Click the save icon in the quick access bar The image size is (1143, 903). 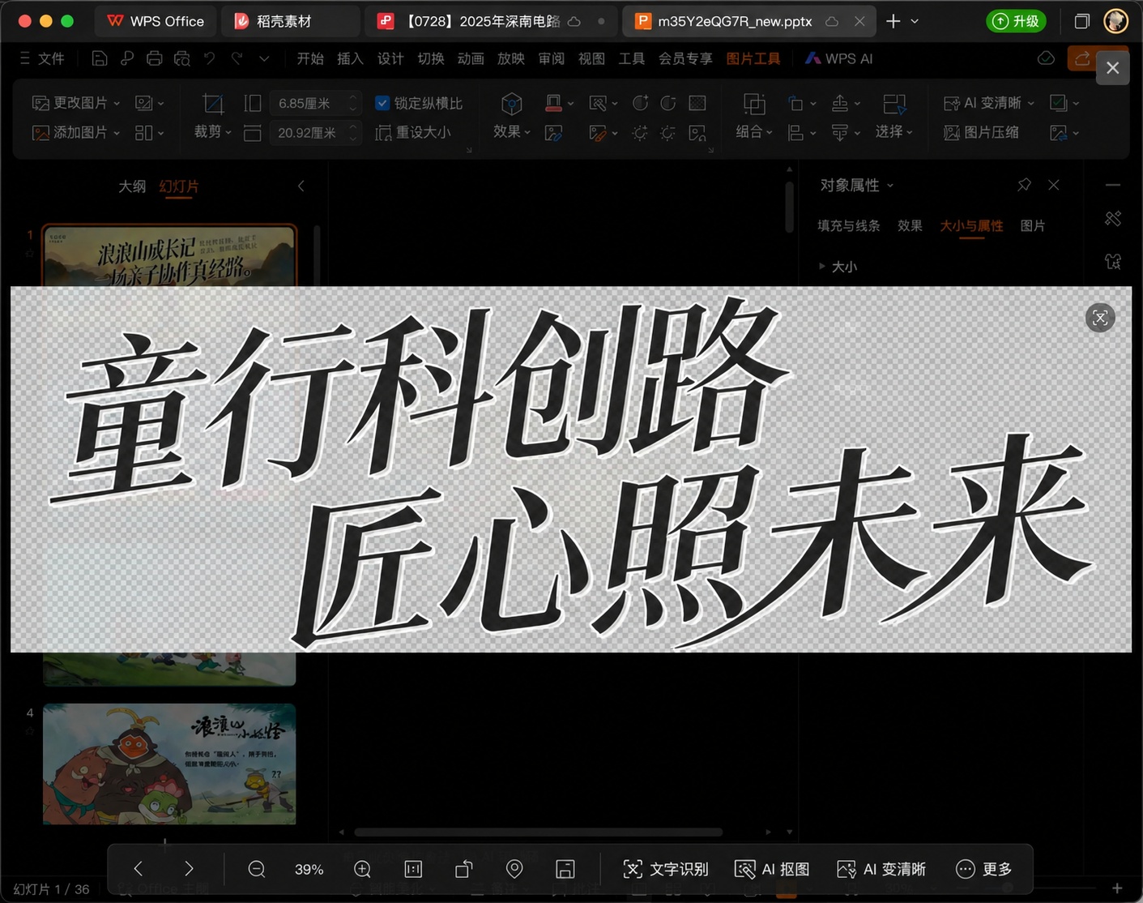click(99, 58)
